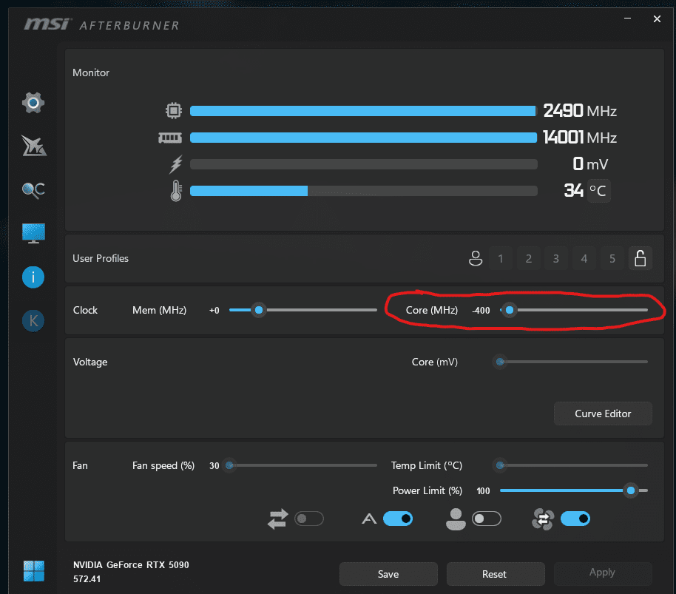Click the Windows logo startup icon
This screenshot has height=594, width=676.
34,571
